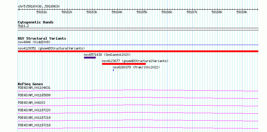This screenshot has width=267, height=132.
Task: Click the thin blue nsv4846 variant line
Action: coord(138,45)
